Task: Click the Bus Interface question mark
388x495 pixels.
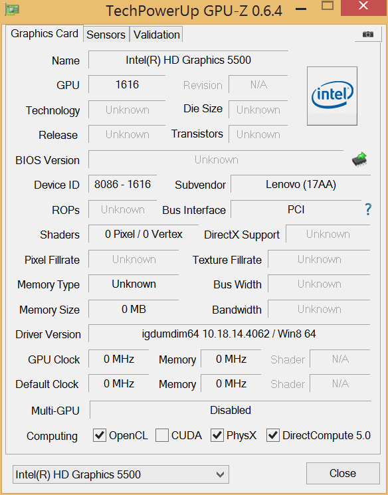Action: coord(368,209)
